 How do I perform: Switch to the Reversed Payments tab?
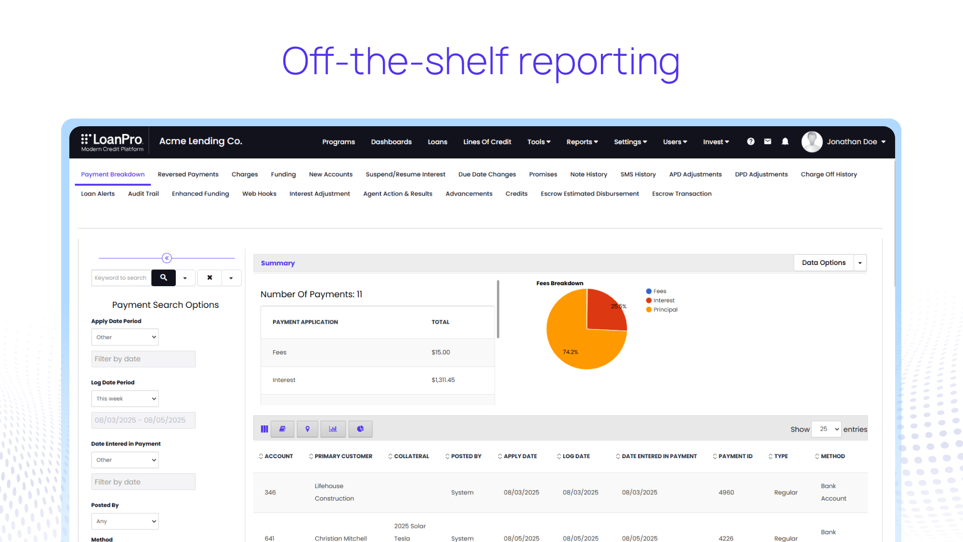(188, 174)
